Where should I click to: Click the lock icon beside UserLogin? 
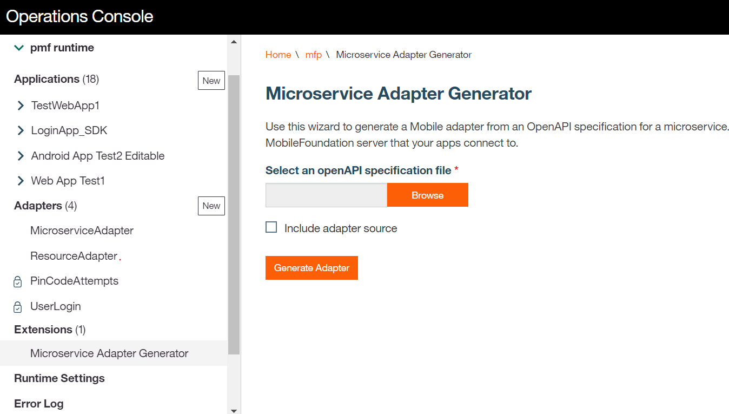[18, 307]
